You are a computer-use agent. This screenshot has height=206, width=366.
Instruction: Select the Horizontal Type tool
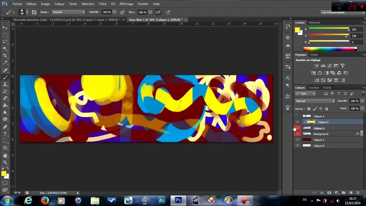5,134
